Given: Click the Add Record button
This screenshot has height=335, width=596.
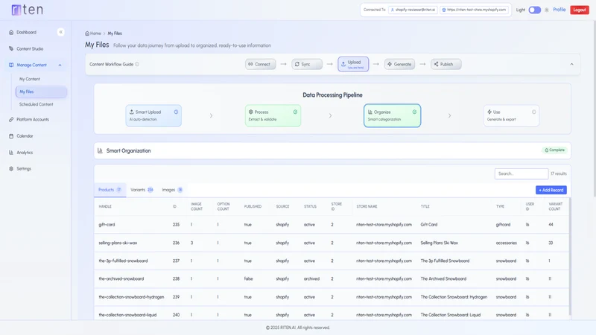Looking at the screenshot, I should pos(551,190).
